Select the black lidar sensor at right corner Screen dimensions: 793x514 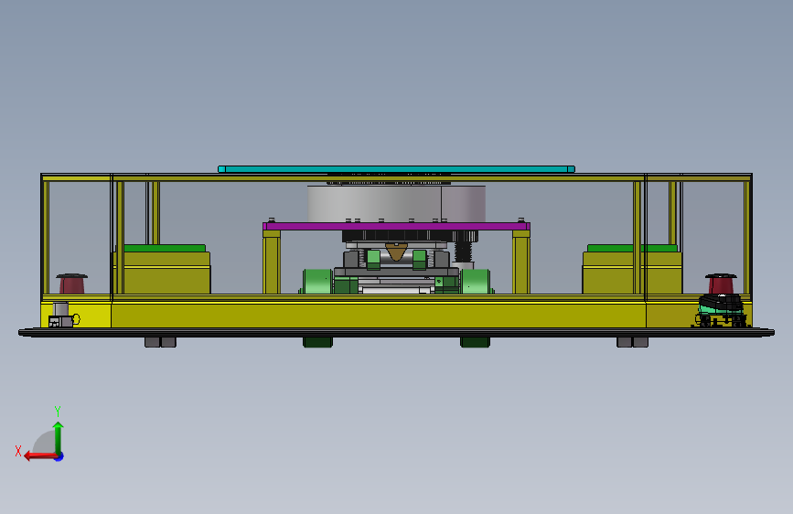(720, 310)
